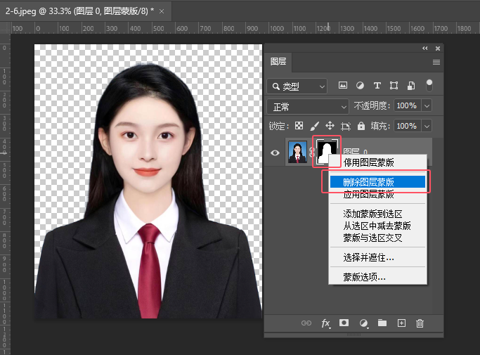Hide 图层 0 using the eye icon
This screenshot has height=355, width=480.
(x=275, y=152)
